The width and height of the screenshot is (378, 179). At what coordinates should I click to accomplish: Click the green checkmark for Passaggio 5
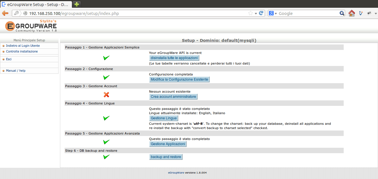pyautogui.click(x=106, y=142)
